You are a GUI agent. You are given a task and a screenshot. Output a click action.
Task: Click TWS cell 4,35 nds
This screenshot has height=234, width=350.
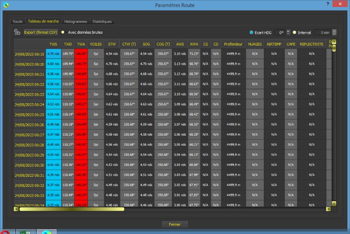(x=53, y=195)
